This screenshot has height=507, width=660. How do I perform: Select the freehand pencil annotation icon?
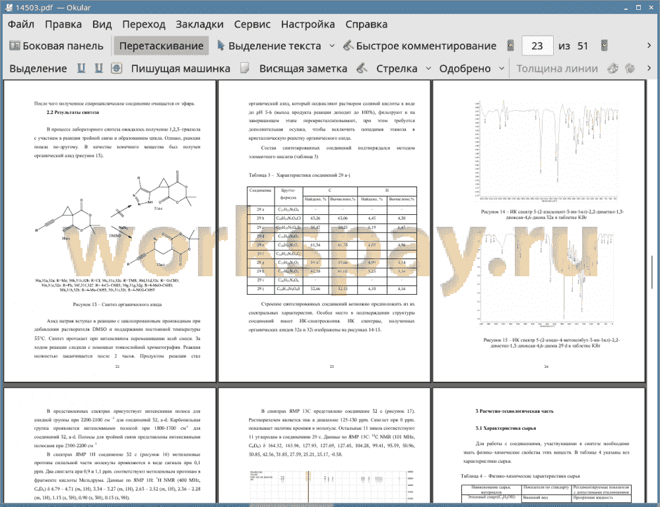pyautogui.click(x=362, y=69)
